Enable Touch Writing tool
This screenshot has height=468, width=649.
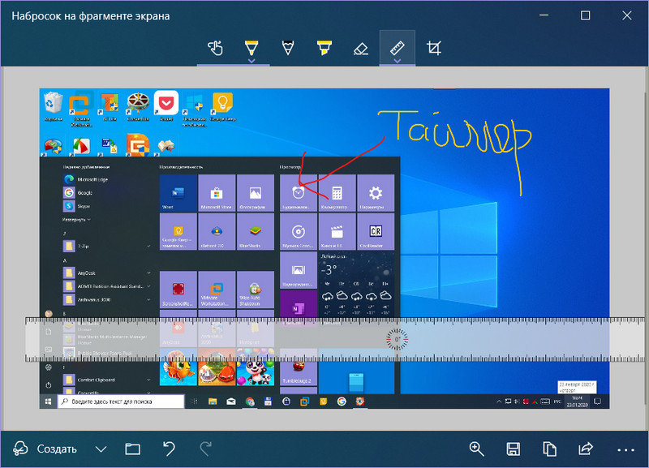(x=215, y=48)
